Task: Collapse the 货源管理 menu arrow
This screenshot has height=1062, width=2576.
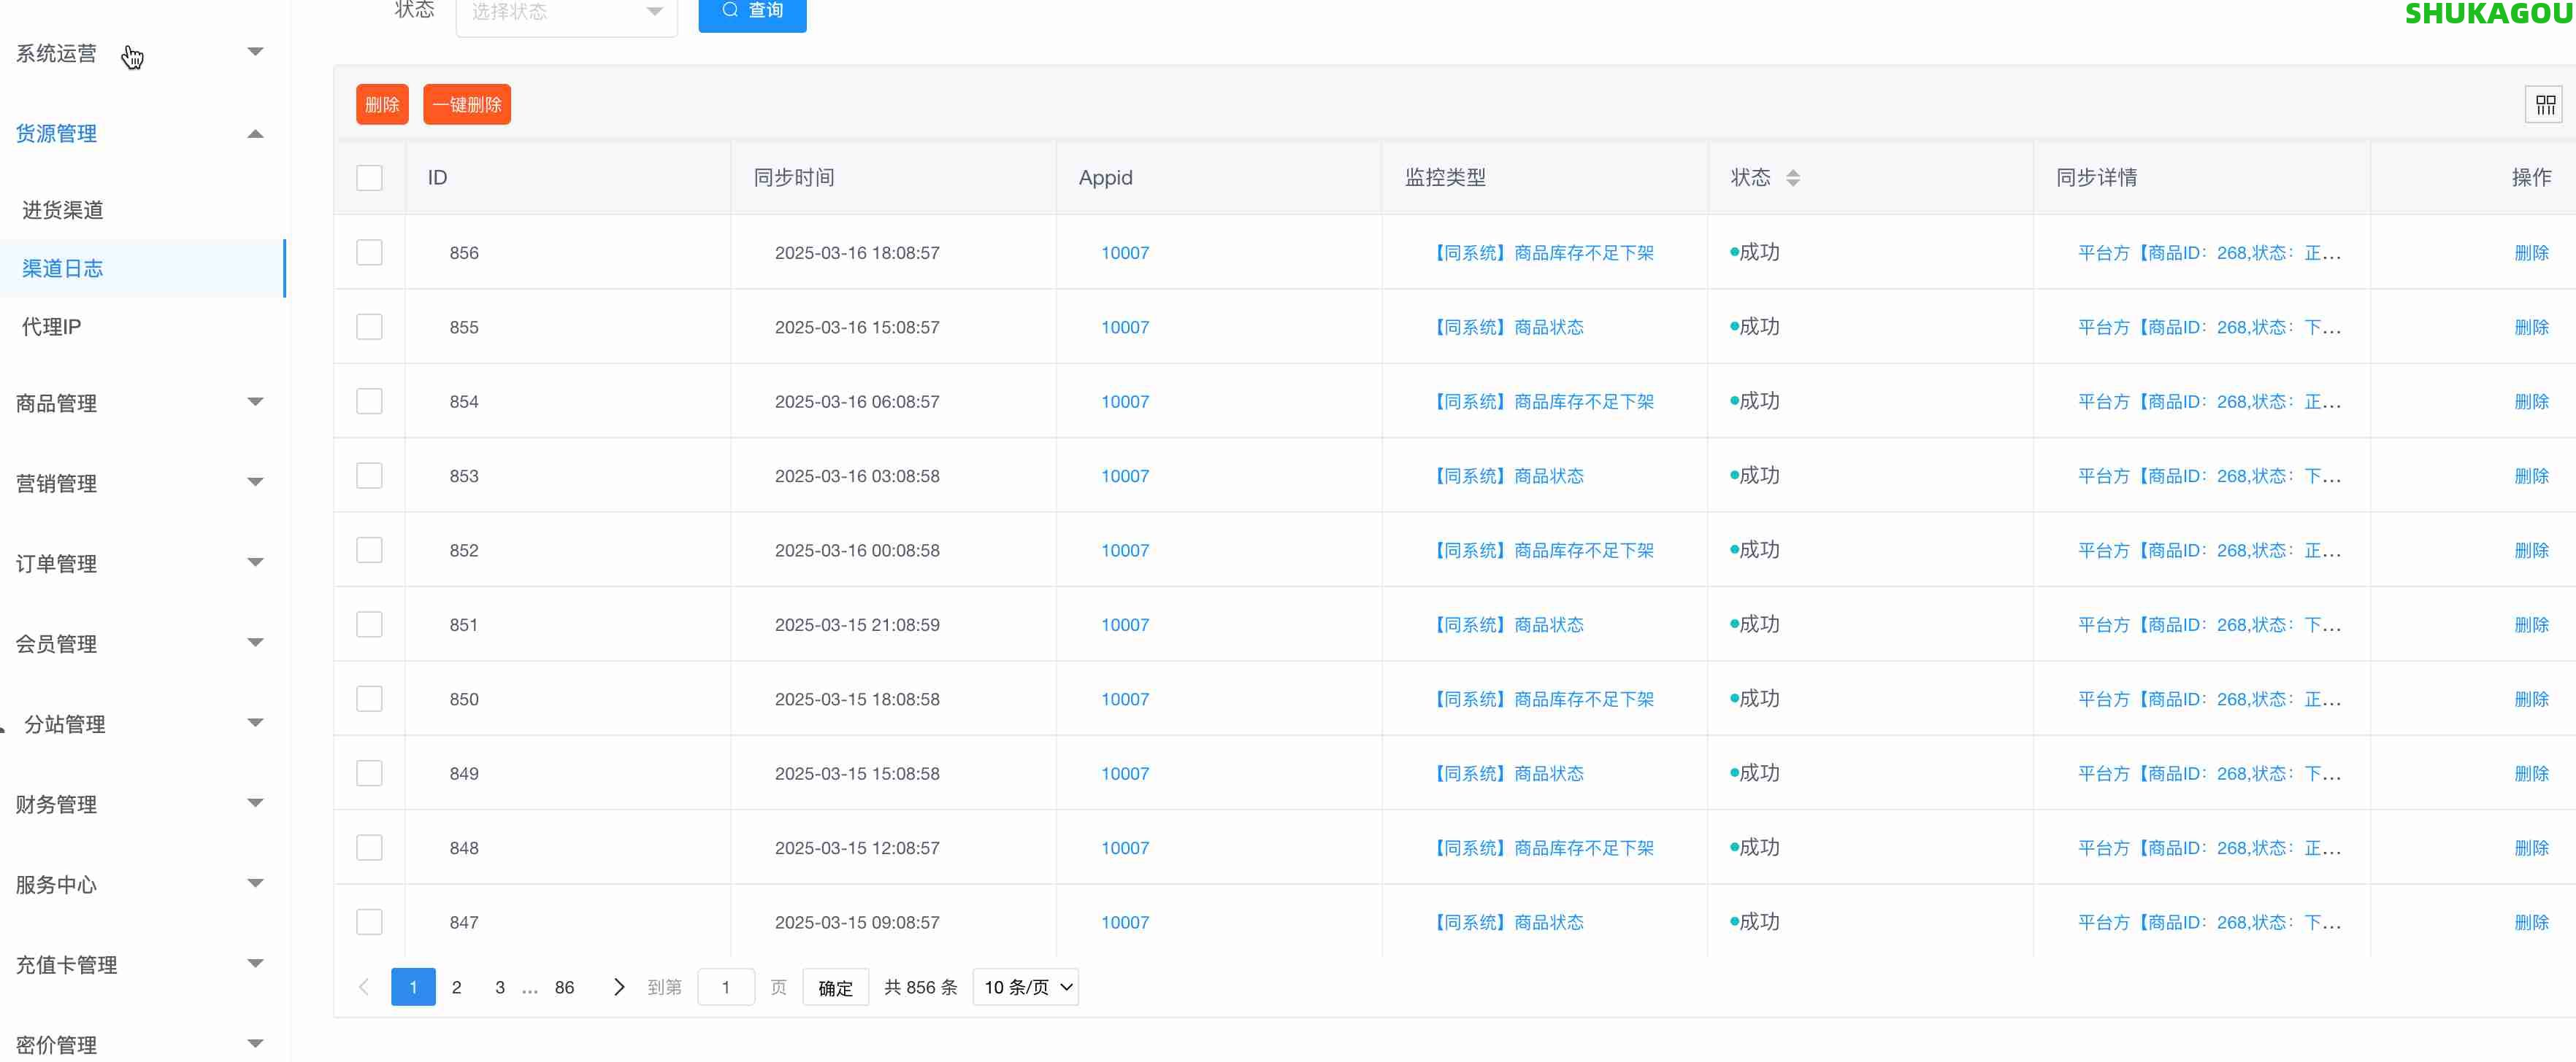Action: coord(255,134)
